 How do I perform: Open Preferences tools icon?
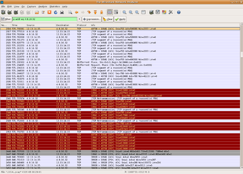pyautogui.click(x=170, y=12)
